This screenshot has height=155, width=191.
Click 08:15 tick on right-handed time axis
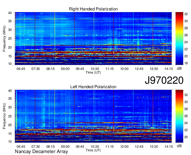point(51,69)
